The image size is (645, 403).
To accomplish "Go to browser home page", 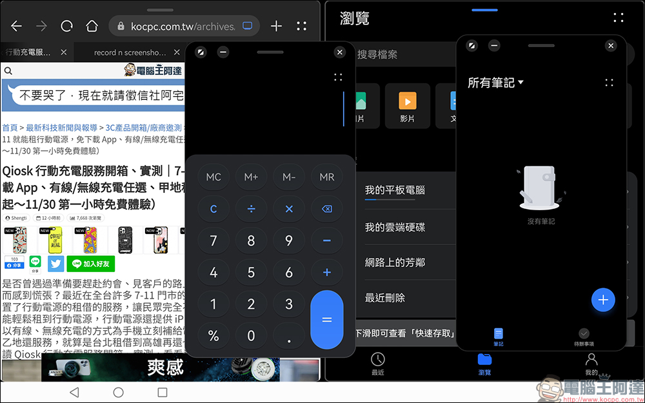I will [92, 26].
